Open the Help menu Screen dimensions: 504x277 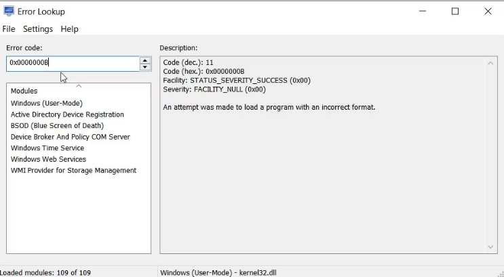coord(69,29)
